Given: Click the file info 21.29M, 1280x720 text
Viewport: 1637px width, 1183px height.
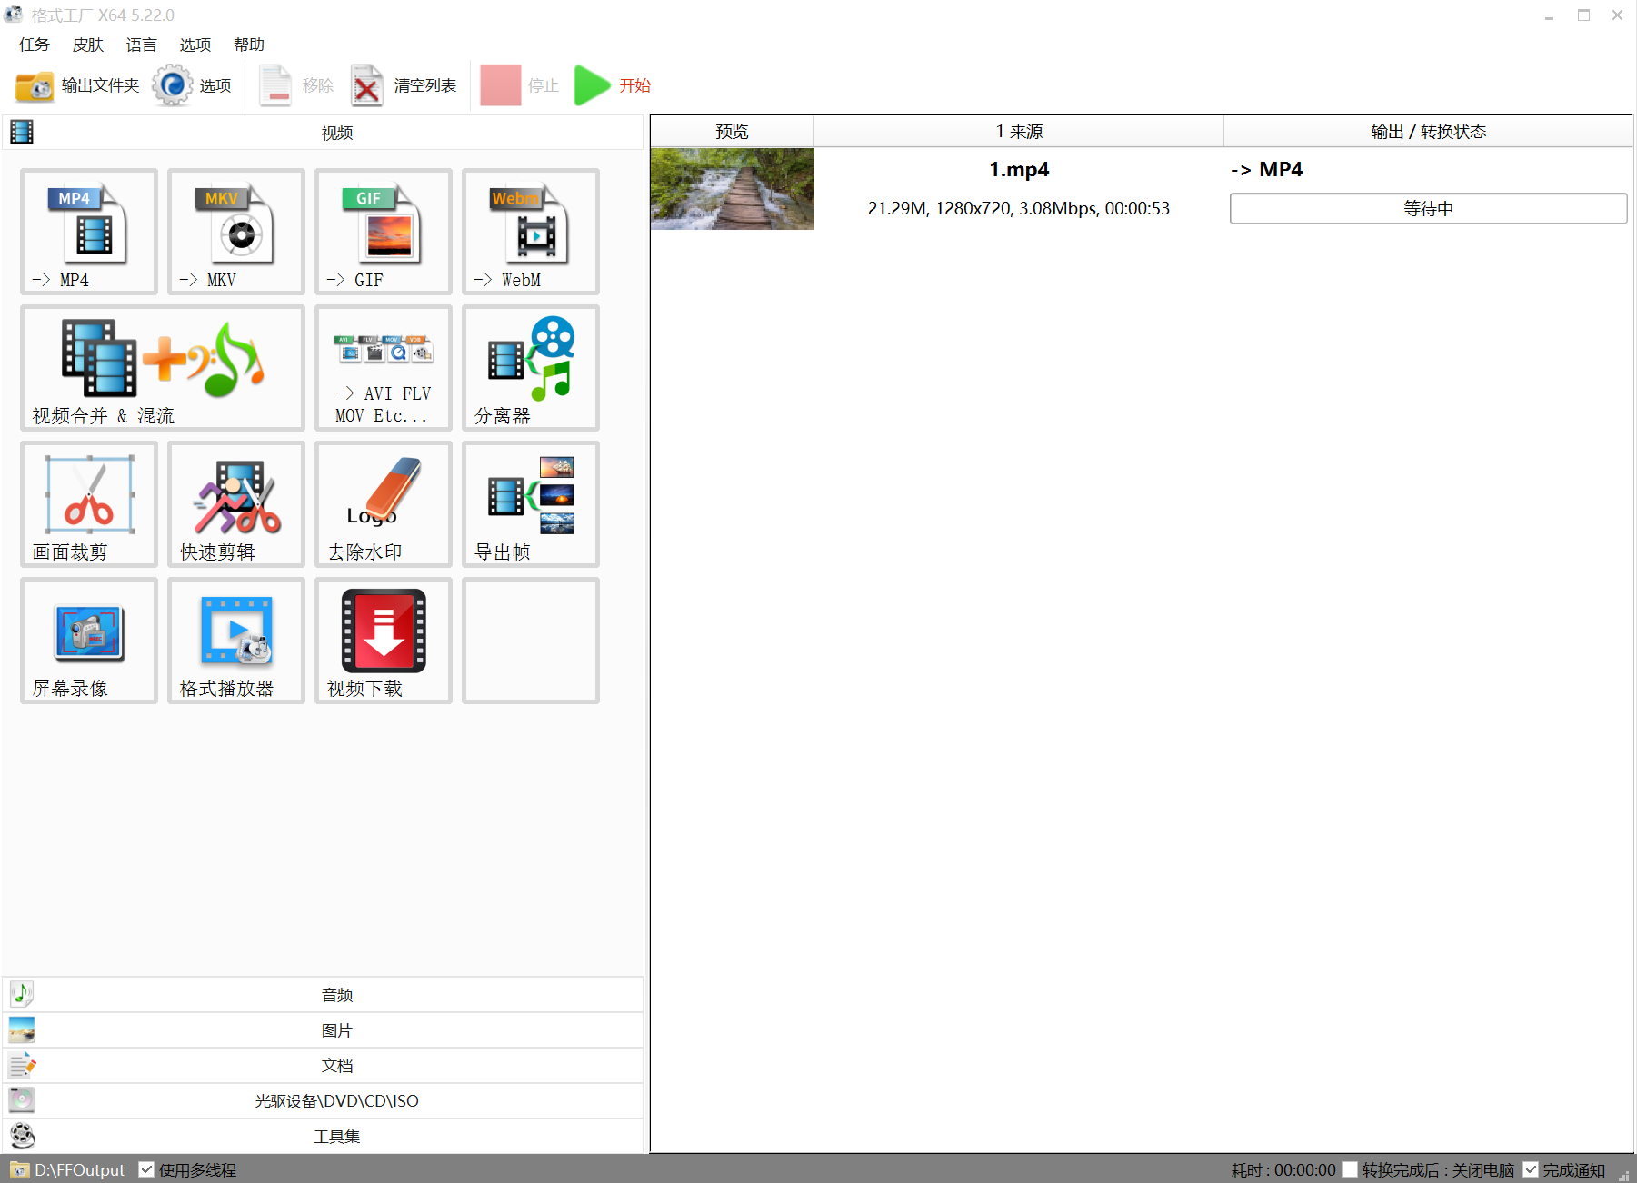Looking at the screenshot, I should click(1018, 208).
